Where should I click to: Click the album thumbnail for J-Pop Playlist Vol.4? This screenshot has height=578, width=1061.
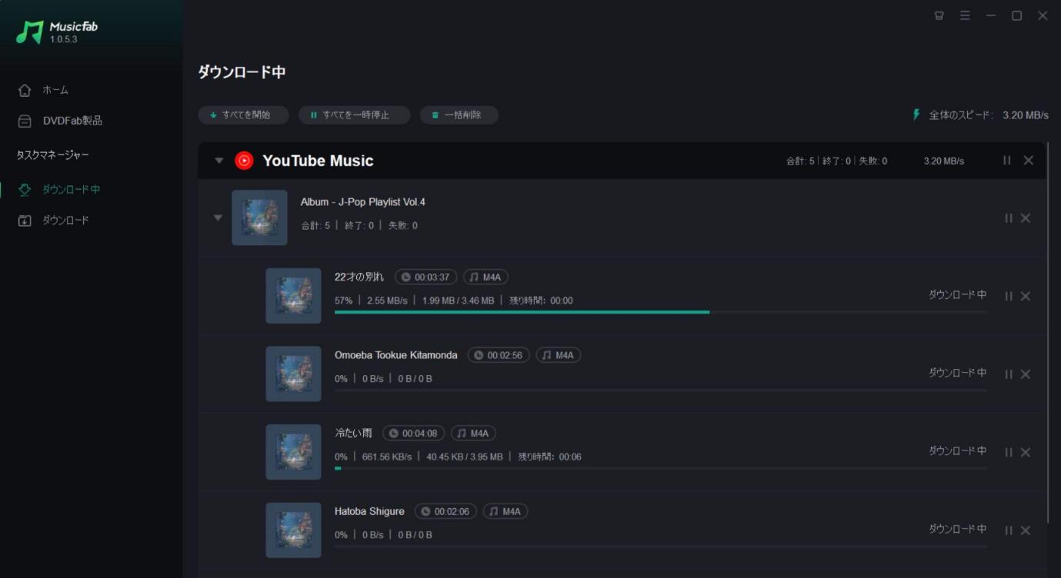tap(259, 218)
